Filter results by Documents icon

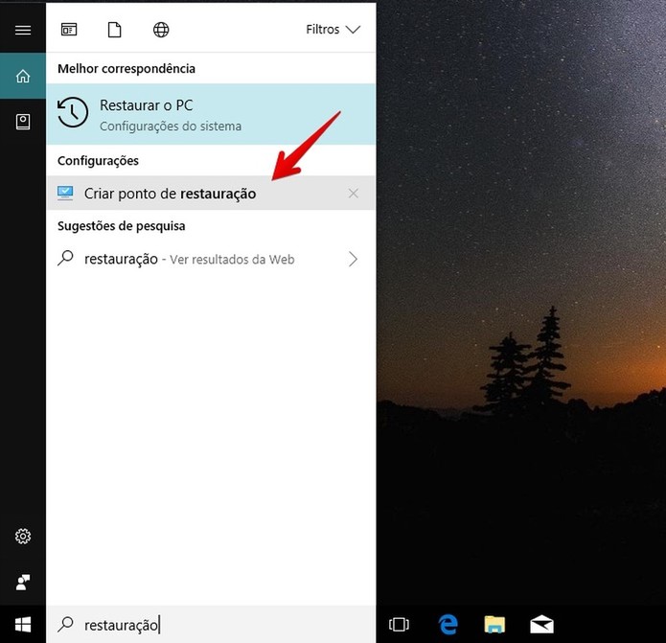click(x=115, y=30)
